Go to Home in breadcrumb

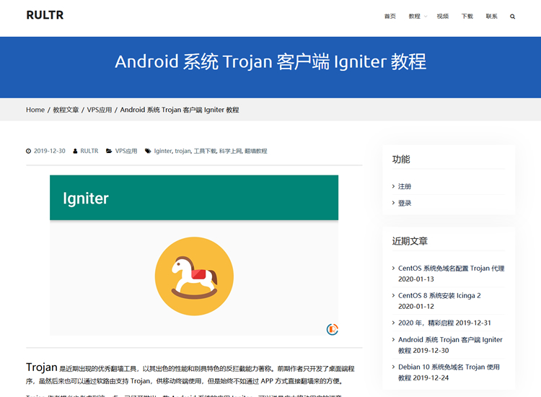[35, 110]
